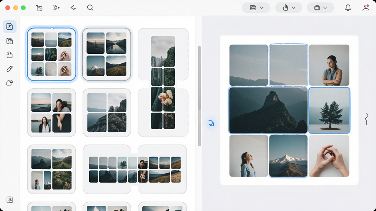
Task: Click the right edge panel handle
Action: click(366, 119)
